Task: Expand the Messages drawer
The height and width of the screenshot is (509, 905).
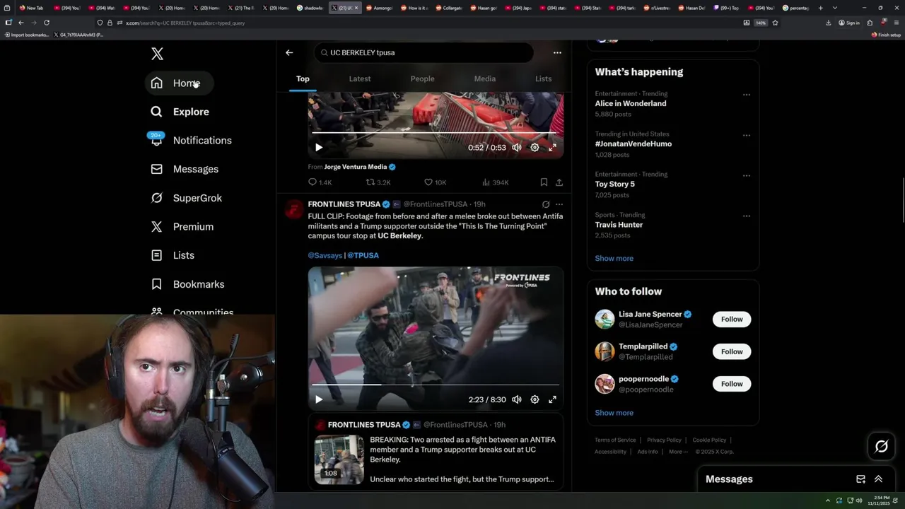Action: (879, 479)
